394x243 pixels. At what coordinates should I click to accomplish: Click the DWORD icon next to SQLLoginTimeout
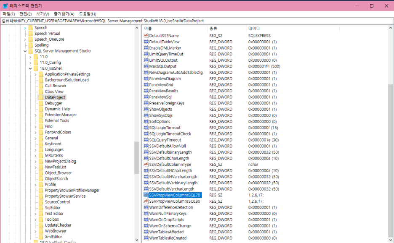tap(146, 128)
